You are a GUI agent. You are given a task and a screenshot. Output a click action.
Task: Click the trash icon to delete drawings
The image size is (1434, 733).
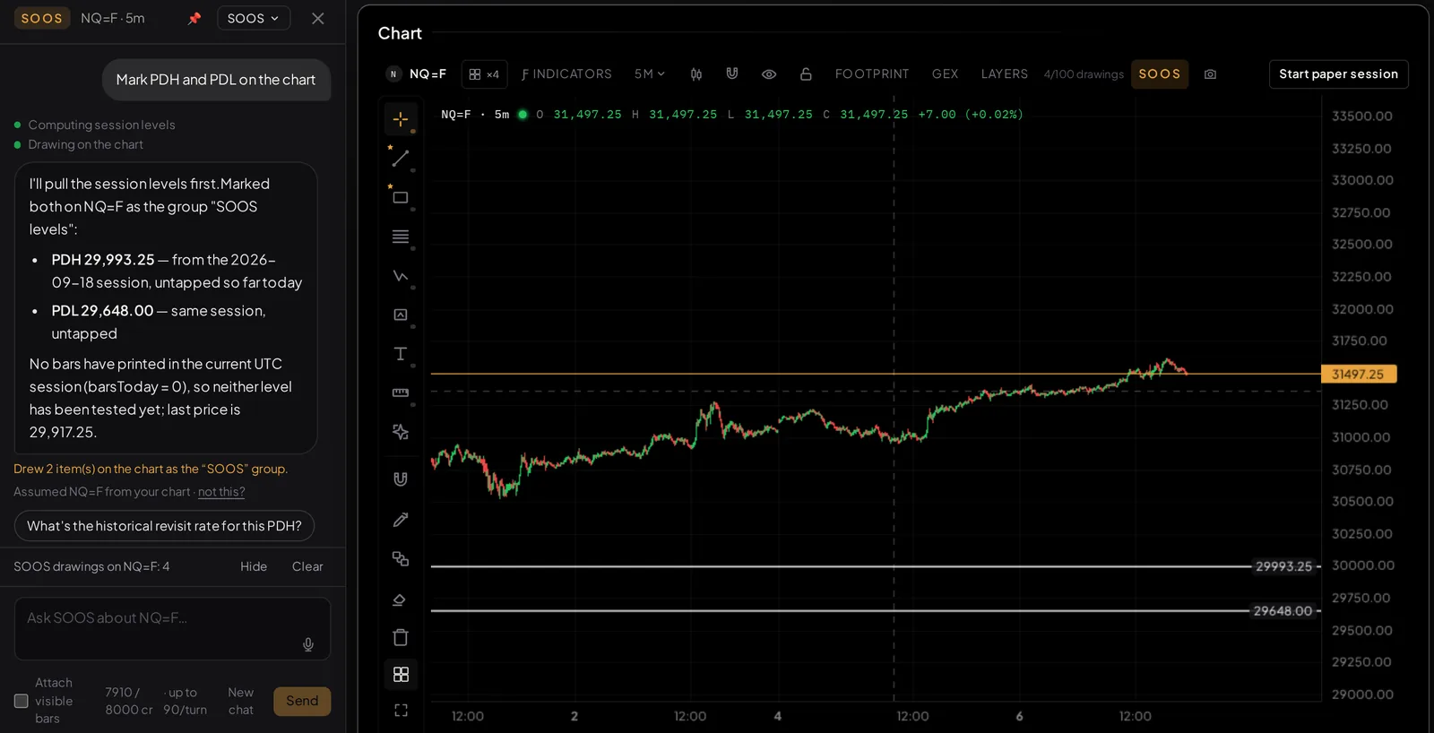401,637
